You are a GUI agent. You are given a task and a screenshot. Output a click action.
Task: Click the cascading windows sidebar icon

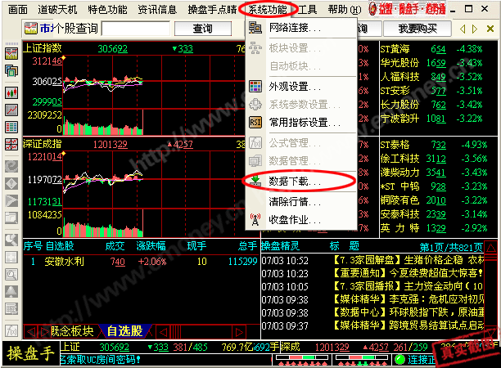[x=11, y=71]
